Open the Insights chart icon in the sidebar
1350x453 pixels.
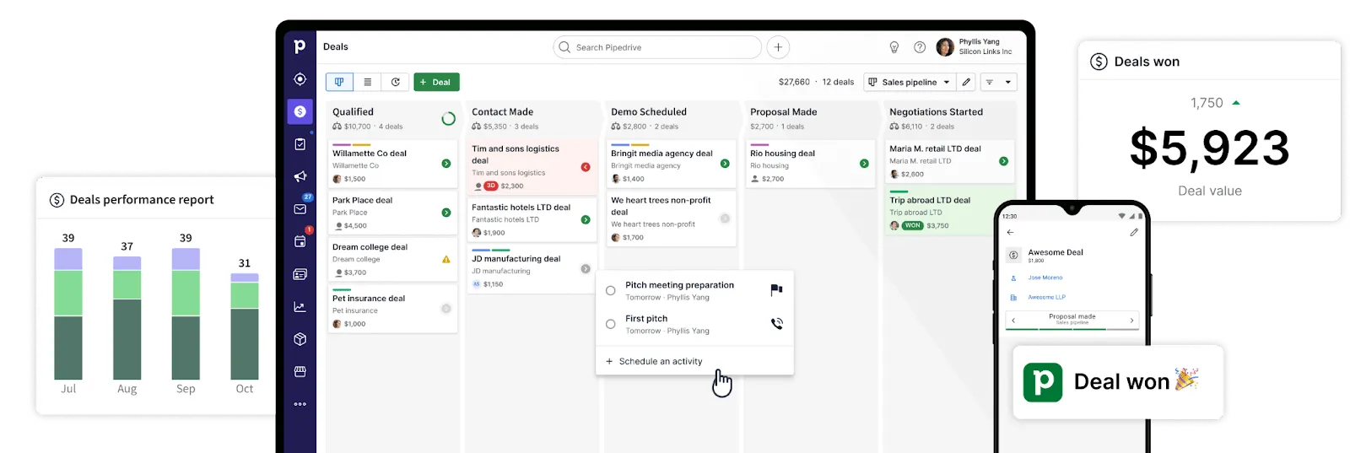pyautogui.click(x=300, y=307)
